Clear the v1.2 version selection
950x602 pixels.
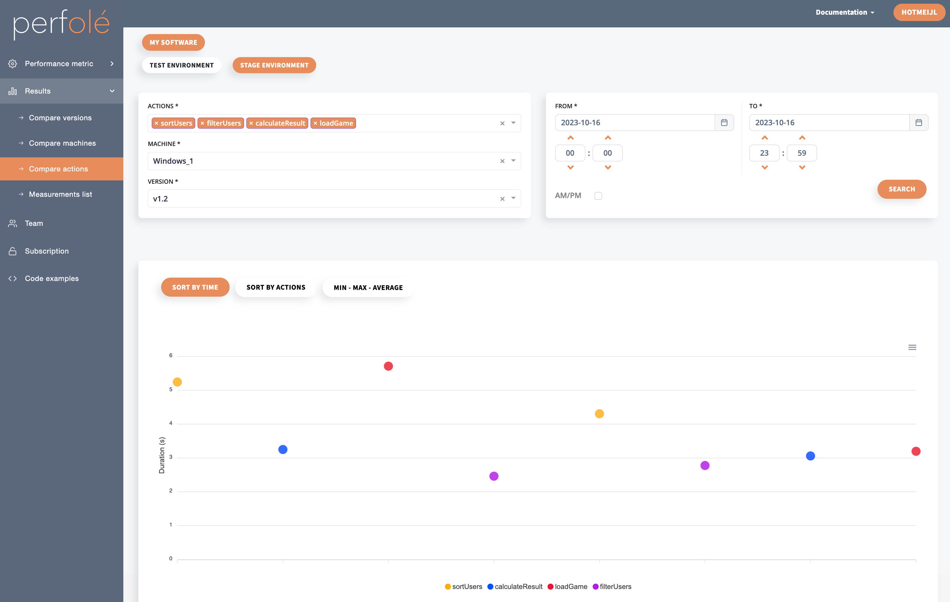[502, 199]
